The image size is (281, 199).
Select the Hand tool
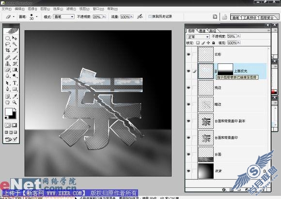7,102
